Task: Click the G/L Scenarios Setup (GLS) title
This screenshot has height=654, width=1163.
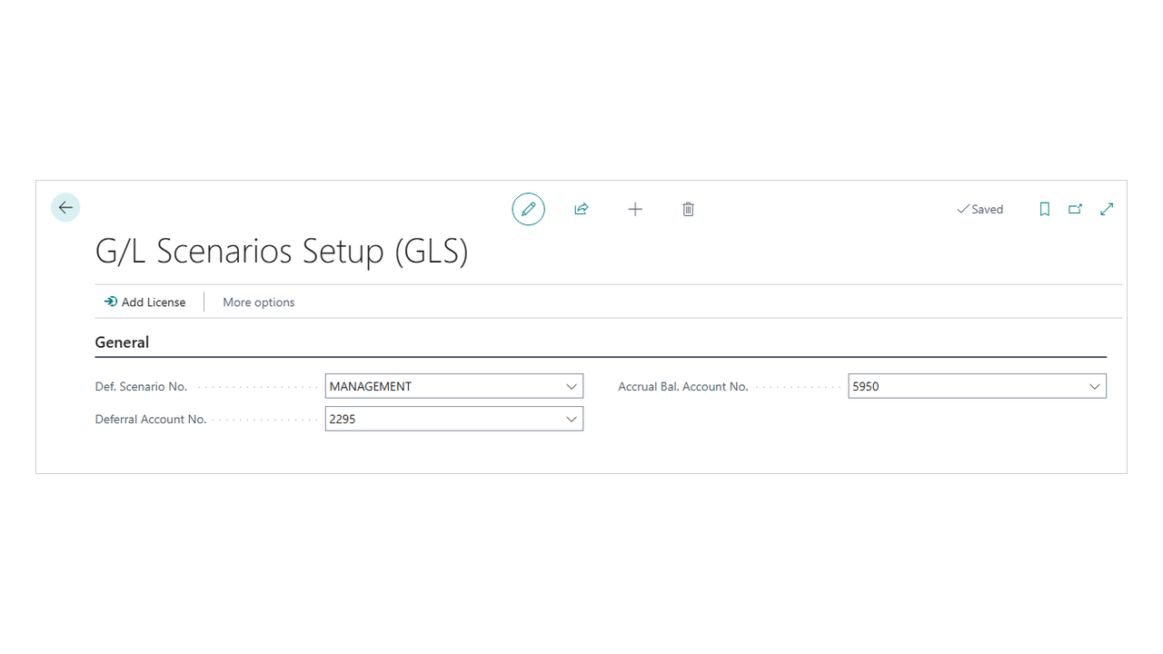Action: click(282, 252)
